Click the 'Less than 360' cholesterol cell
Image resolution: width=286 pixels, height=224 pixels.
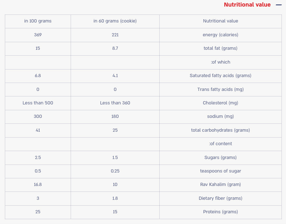click(x=115, y=103)
